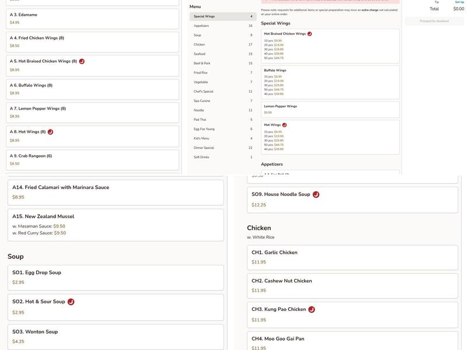Open the SO1. Egg Drop Soup item
Image resolution: width=467 pixels, height=350 pixels.
pyautogui.click(x=115, y=277)
